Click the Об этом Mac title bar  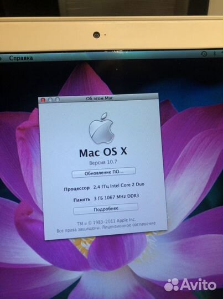pyautogui.click(x=98, y=99)
